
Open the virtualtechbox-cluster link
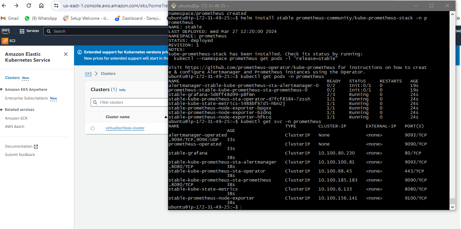pyautogui.click(x=125, y=128)
